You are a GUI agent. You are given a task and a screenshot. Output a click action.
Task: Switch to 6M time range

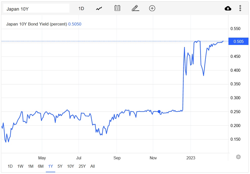coord(41,166)
